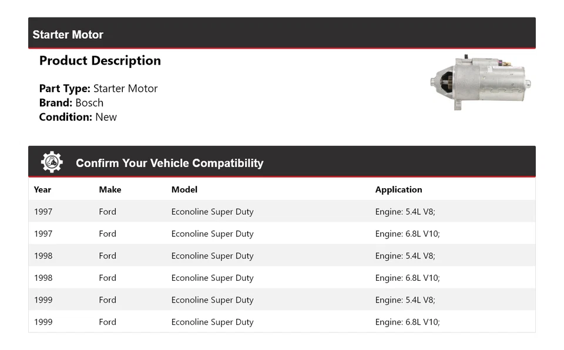
Task: Click the "Condition: New" line
Action: (78, 117)
